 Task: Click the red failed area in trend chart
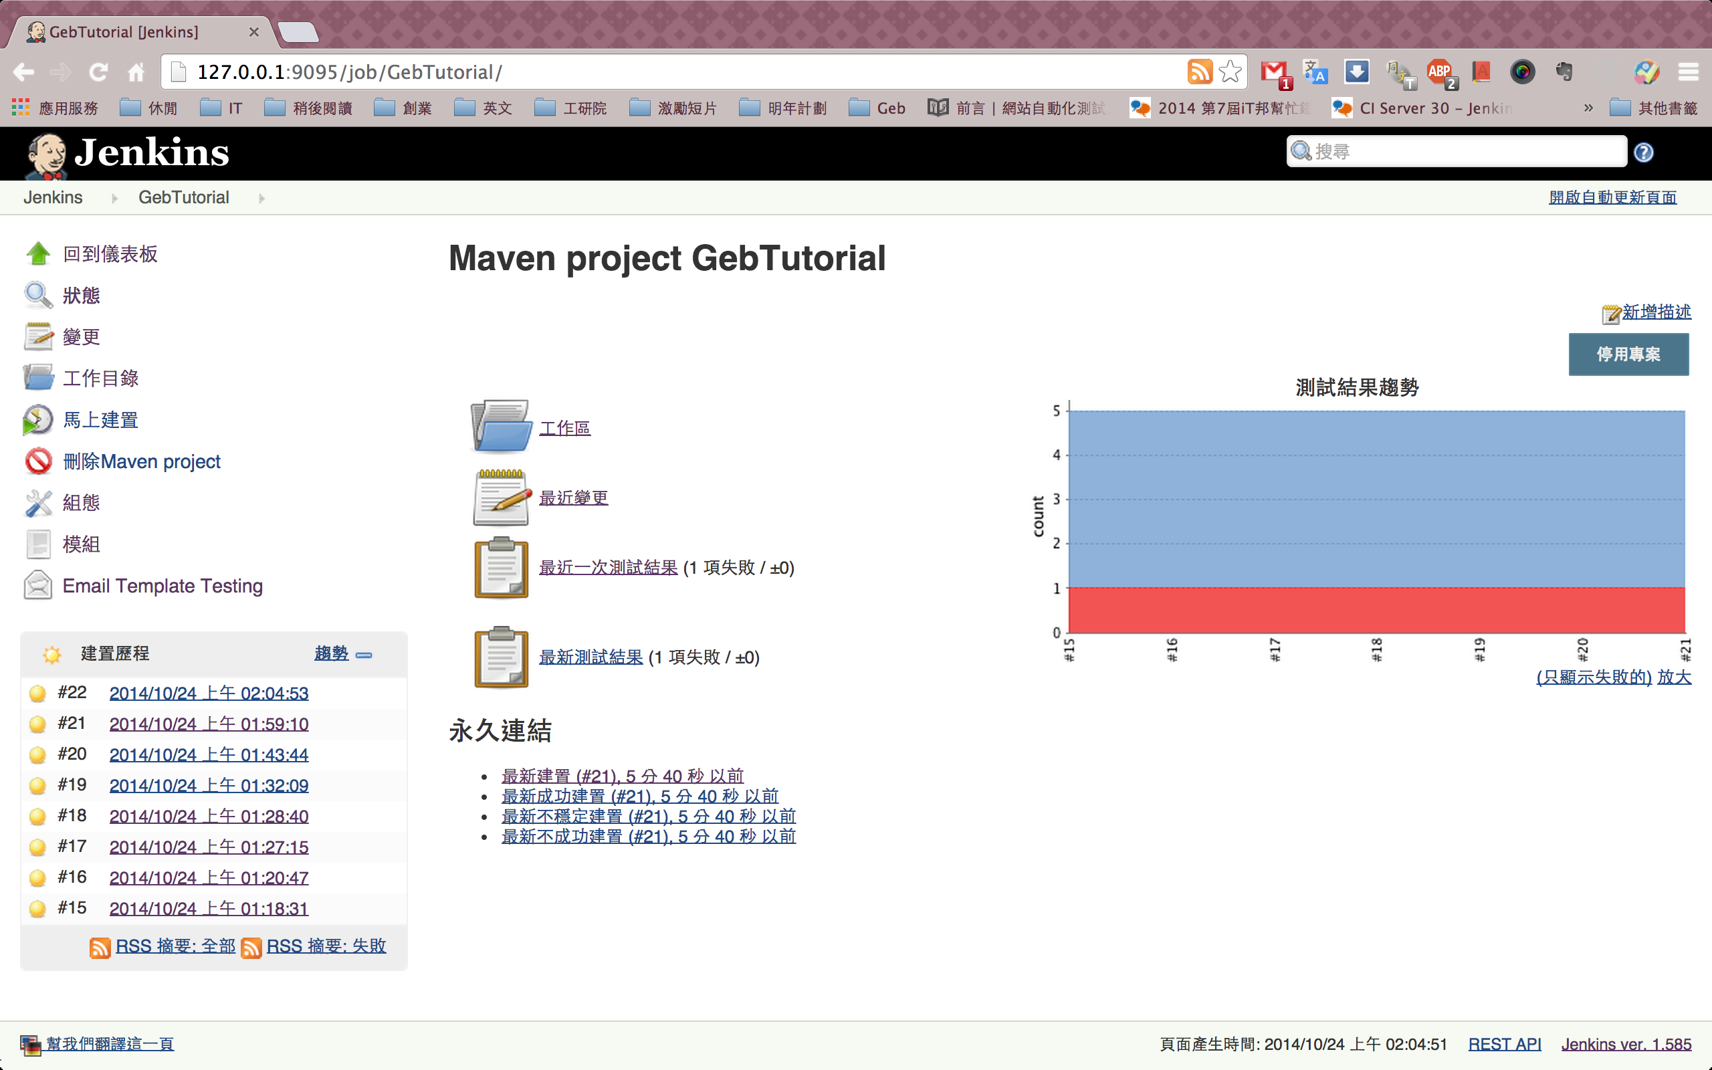(1377, 610)
